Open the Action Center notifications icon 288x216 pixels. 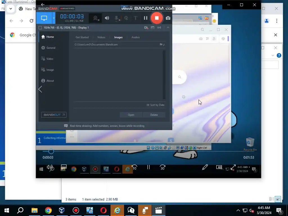(279, 210)
